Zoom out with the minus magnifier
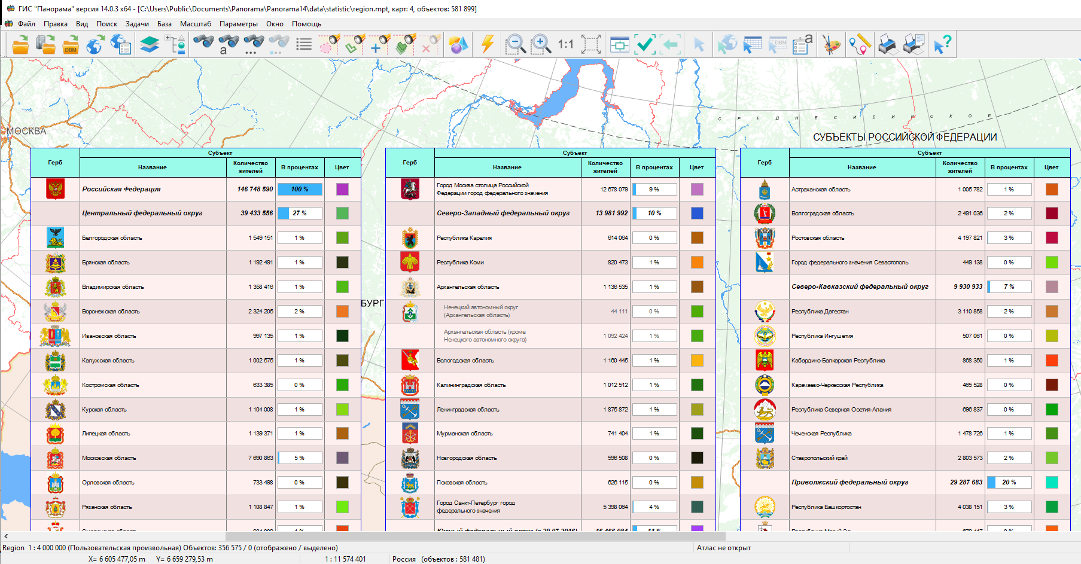The width and height of the screenshot is (1081, 564). click(x=515, y=45)
